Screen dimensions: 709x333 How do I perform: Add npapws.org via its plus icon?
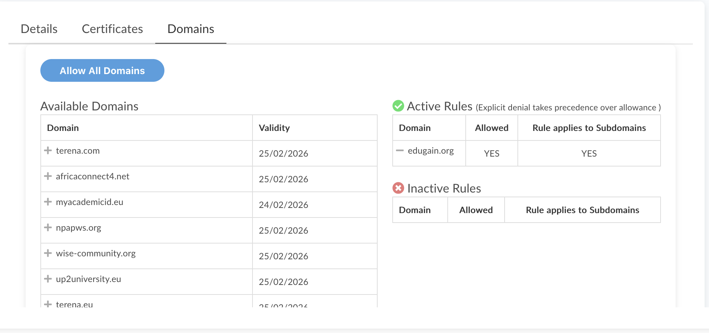(48, 228)
